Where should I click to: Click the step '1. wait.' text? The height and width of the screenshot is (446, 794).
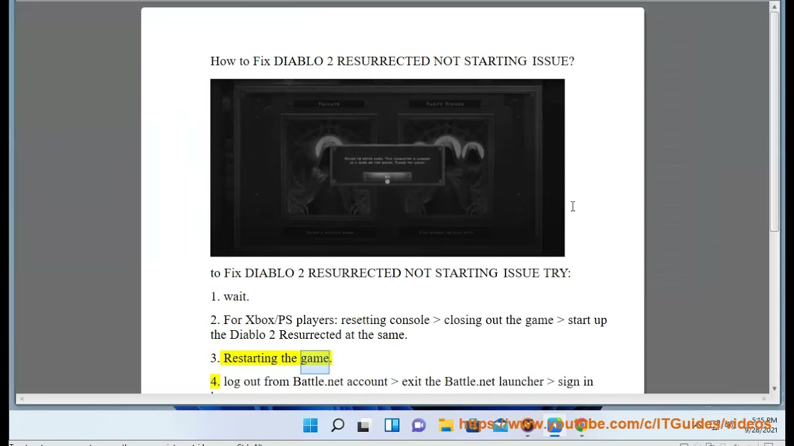(230, 296)
